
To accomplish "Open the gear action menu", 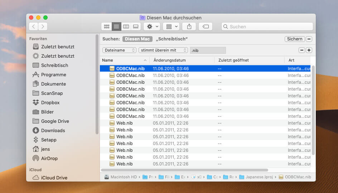I will [152, 26].
